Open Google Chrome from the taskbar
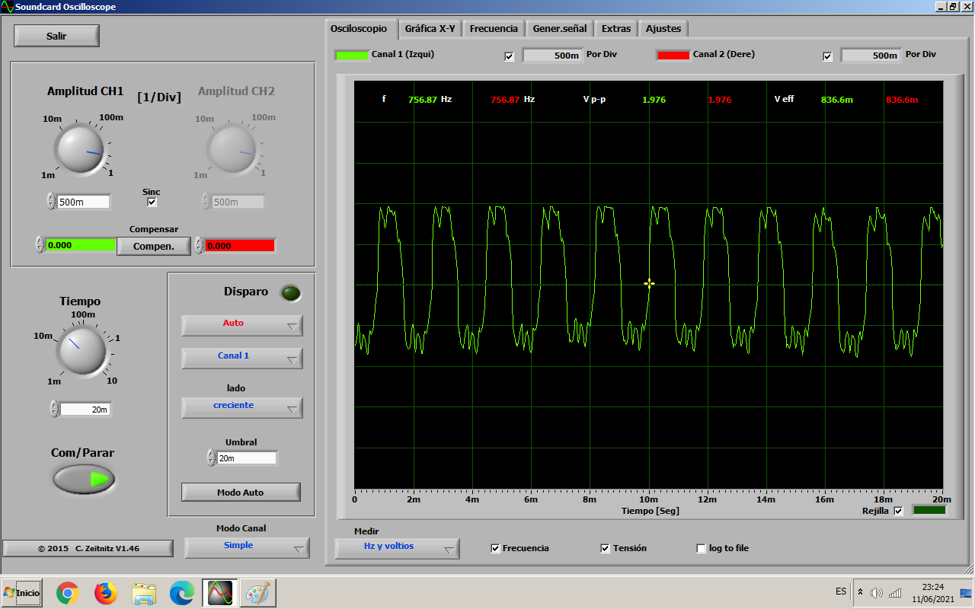 pos(68,592)
